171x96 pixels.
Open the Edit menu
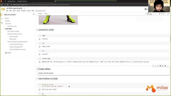[11, 11]
